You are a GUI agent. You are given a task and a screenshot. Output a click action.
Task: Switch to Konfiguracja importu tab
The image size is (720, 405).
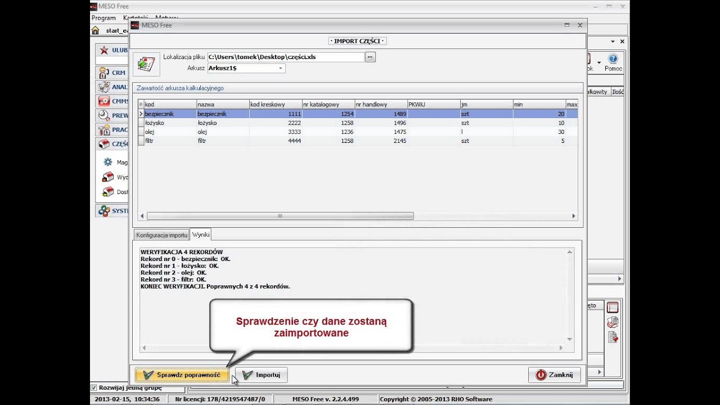[161, 235]
